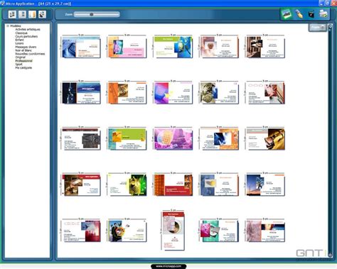
Task: Select the Activités artistiques category
Action: point(28,29)
